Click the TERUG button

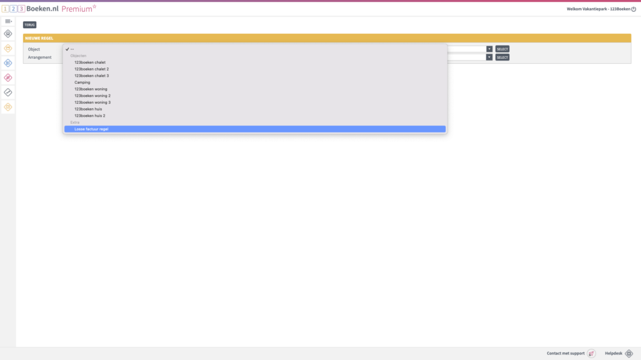click(29, 25)
